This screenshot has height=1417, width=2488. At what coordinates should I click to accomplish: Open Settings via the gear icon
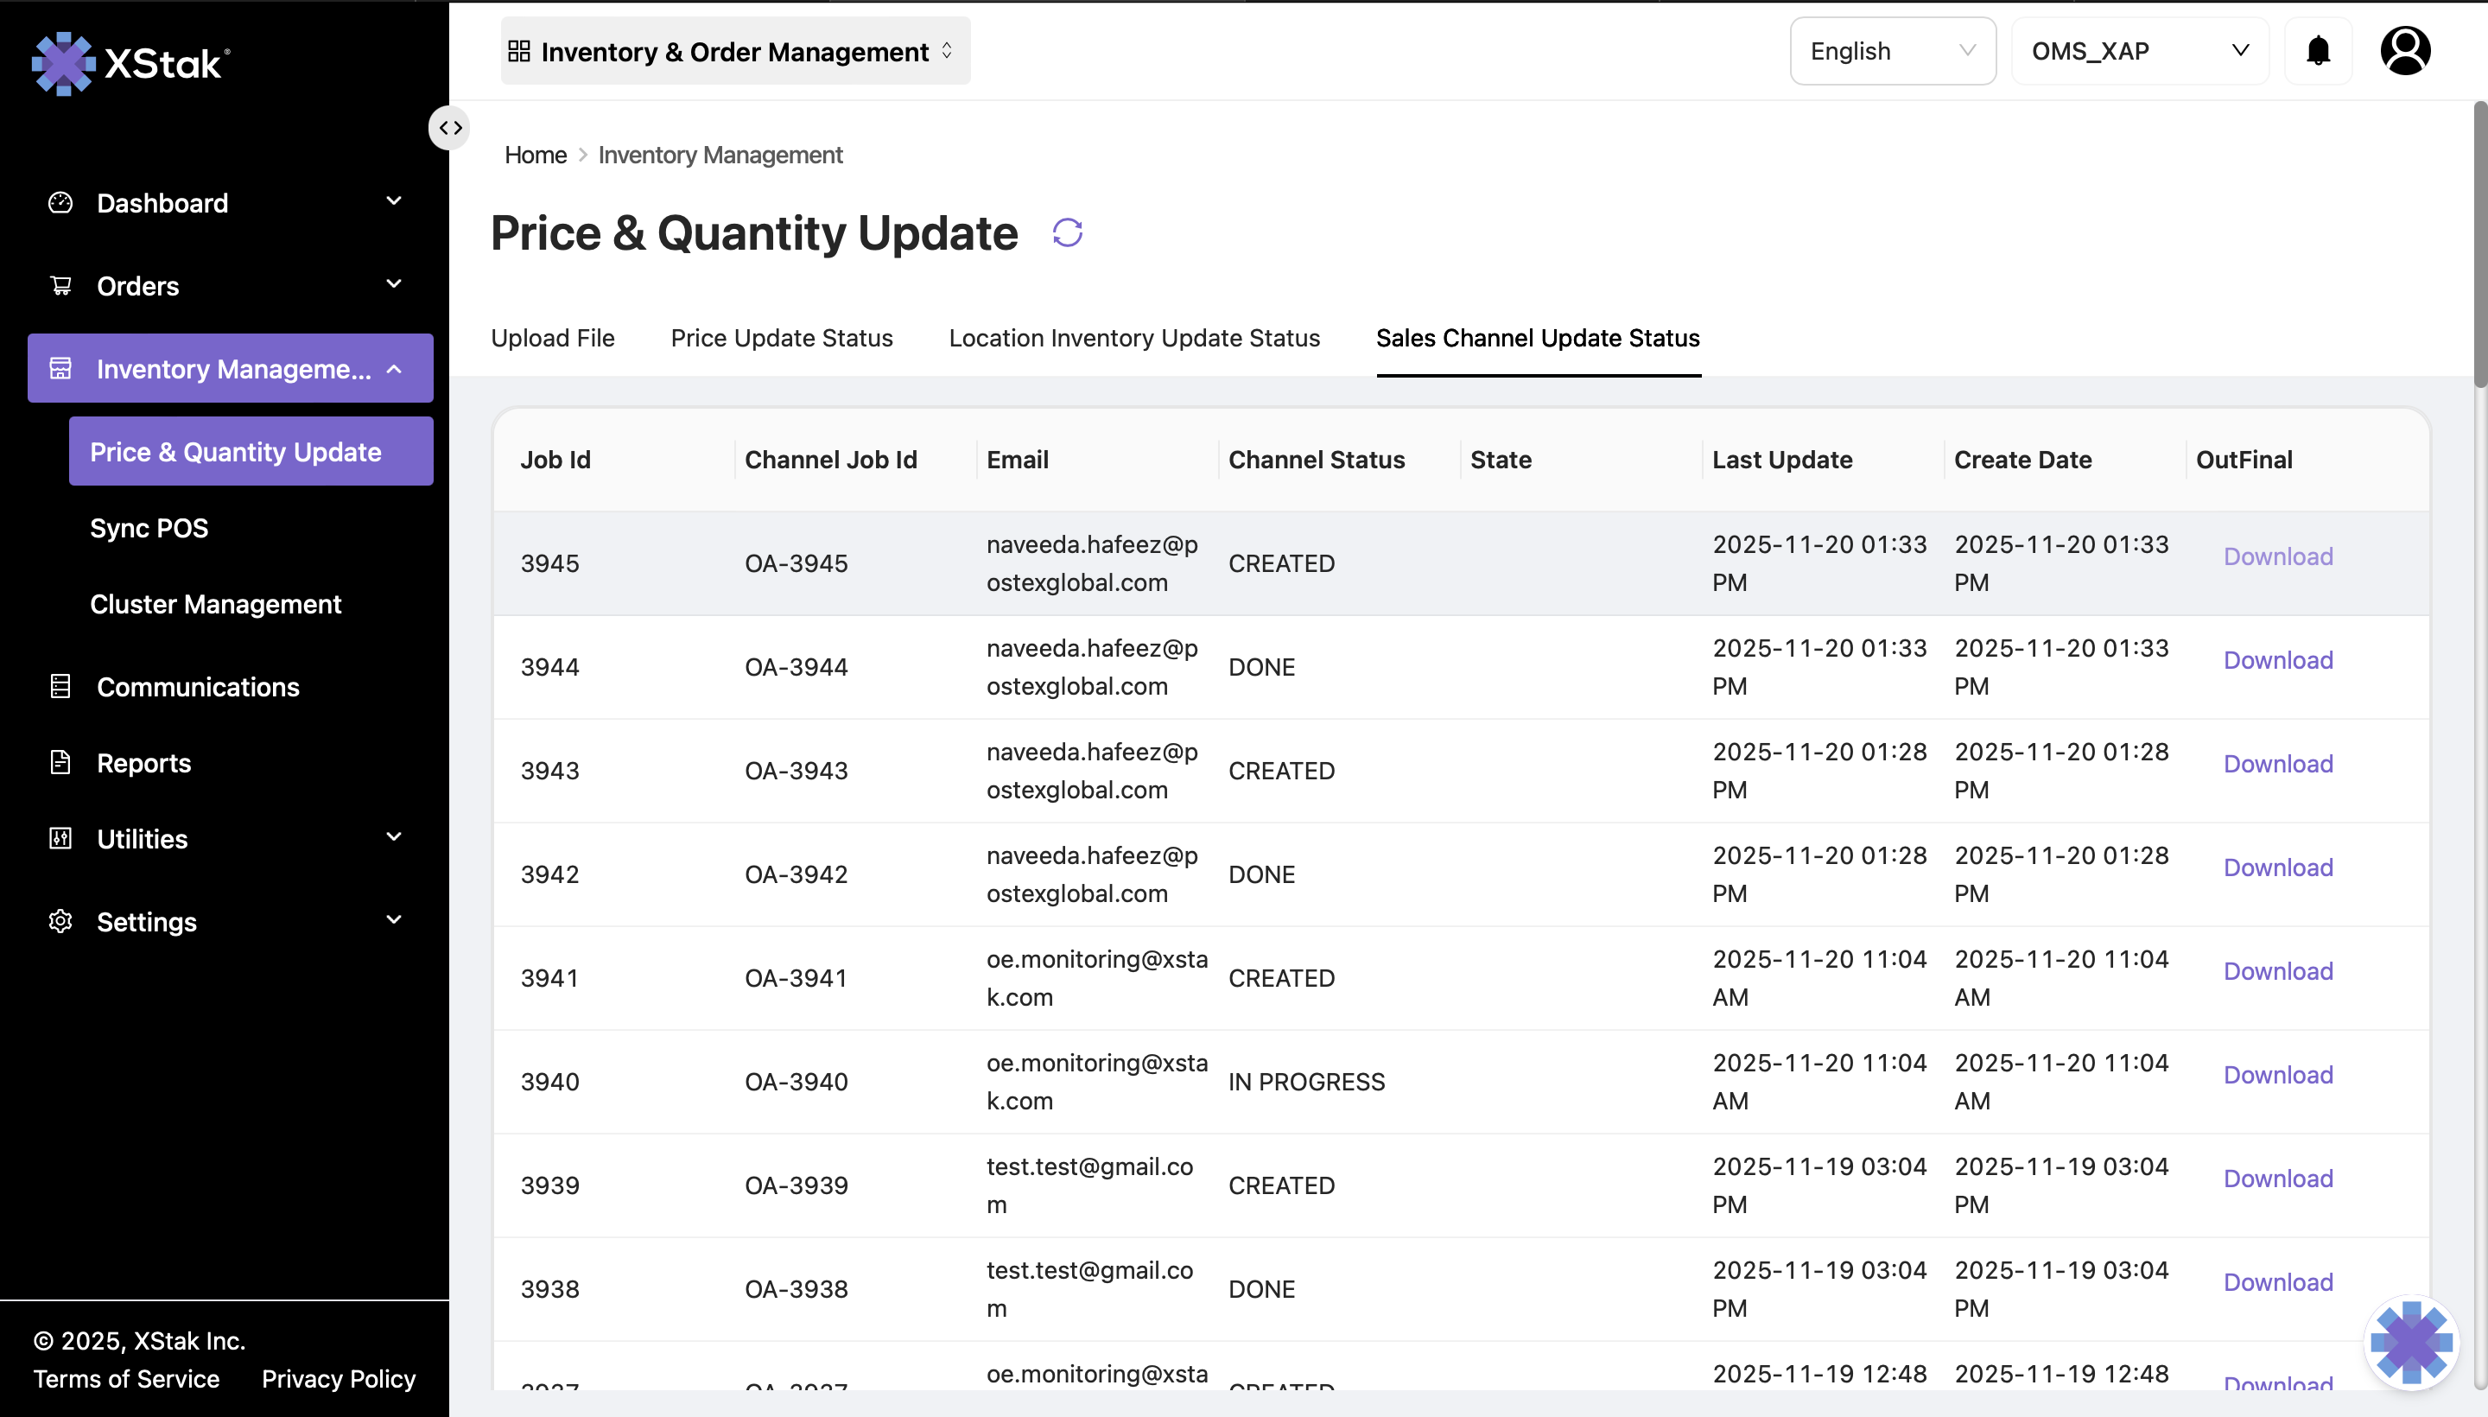coord(60,921)
